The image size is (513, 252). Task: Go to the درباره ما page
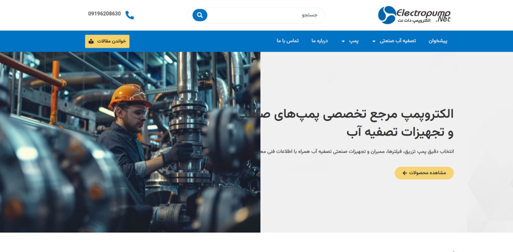320,41
